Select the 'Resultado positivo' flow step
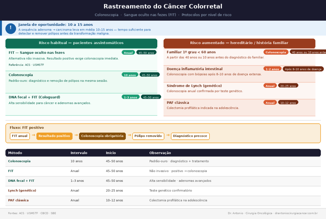Viewport: 326px width, 219px height. pos(54,136)
